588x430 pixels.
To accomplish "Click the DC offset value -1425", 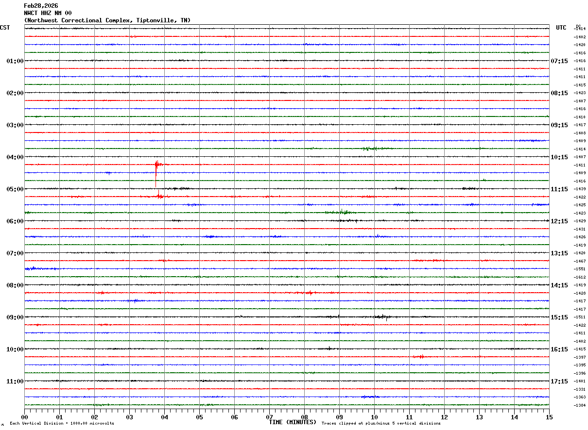I will coord(579,205).
